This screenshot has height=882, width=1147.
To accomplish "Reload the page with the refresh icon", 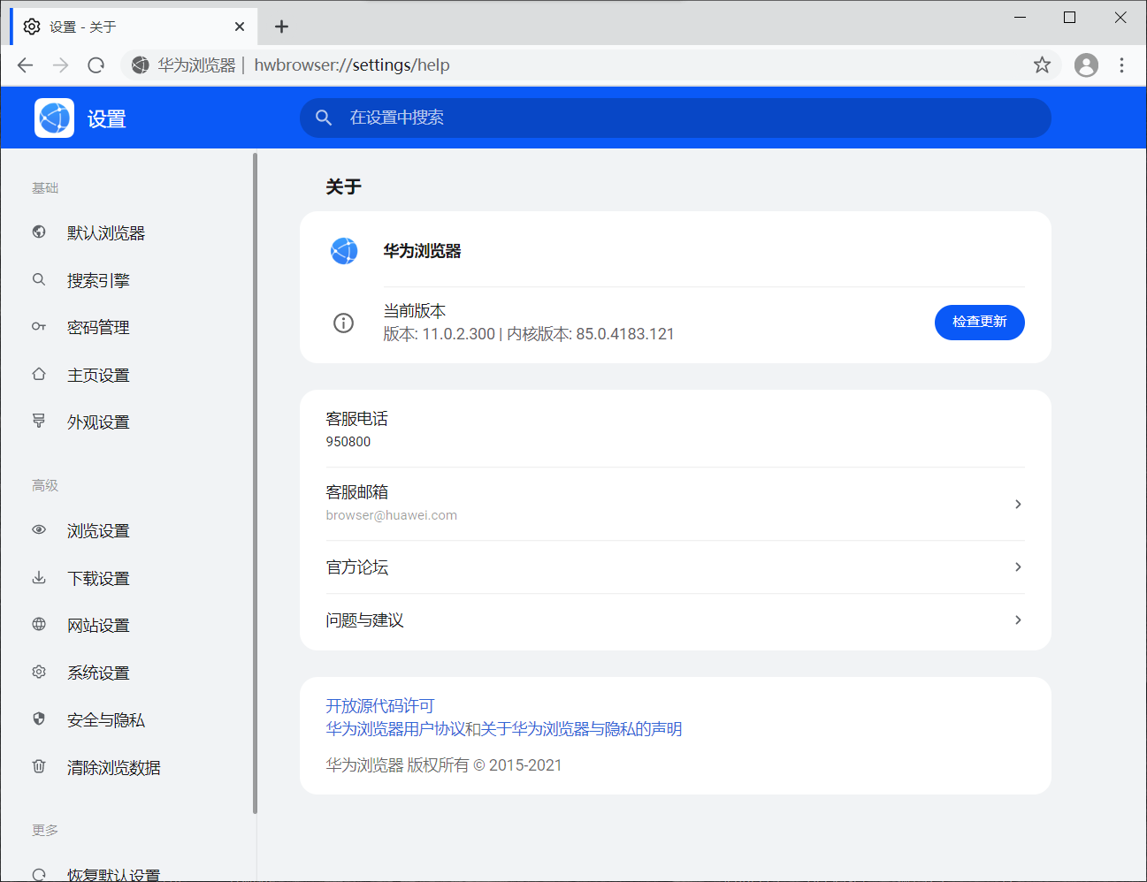I will pyautogui.click(x=96, y=65).
